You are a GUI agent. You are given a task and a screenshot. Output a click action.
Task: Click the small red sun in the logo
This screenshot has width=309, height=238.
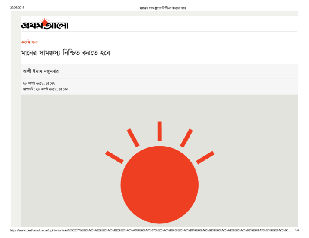(x=45, y=23)
